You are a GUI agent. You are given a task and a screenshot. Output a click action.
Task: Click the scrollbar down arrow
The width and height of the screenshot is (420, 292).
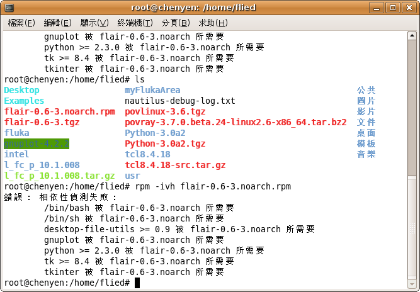click(x=412, y=284)
